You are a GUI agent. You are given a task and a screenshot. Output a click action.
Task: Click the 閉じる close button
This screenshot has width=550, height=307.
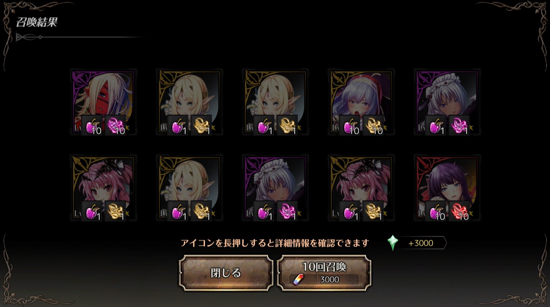226,273
